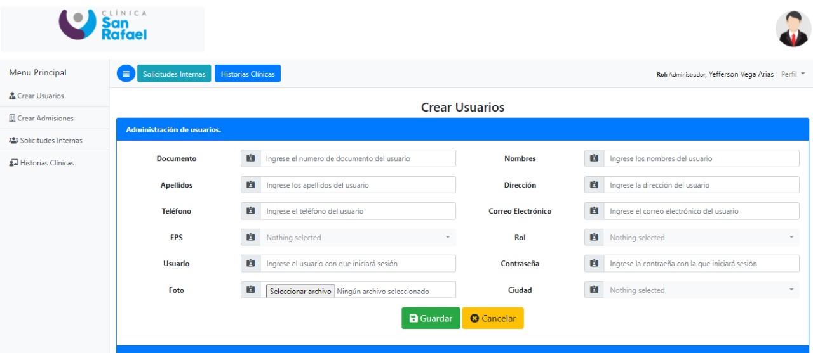
Task: Click the Clínica San Rafael logo
Action: point(103,27)
